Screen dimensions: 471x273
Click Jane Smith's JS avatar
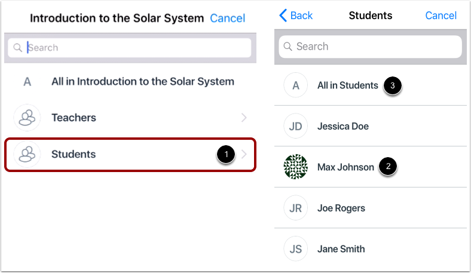click(x=295, y=249)
